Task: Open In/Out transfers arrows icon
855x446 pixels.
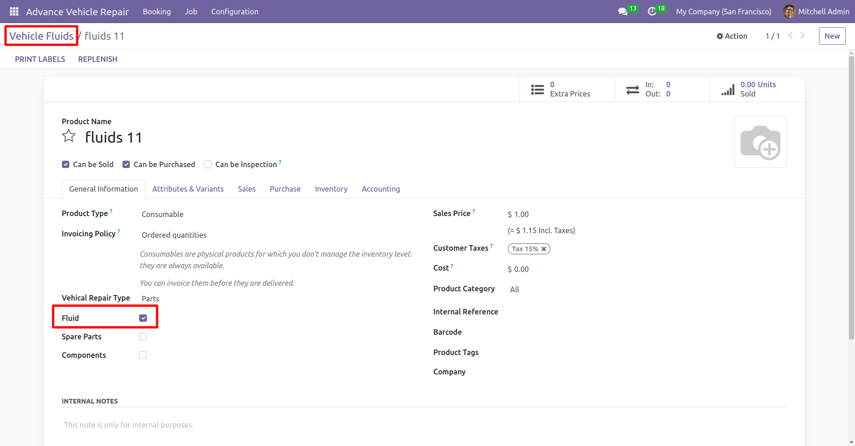Action: [633, 90]
